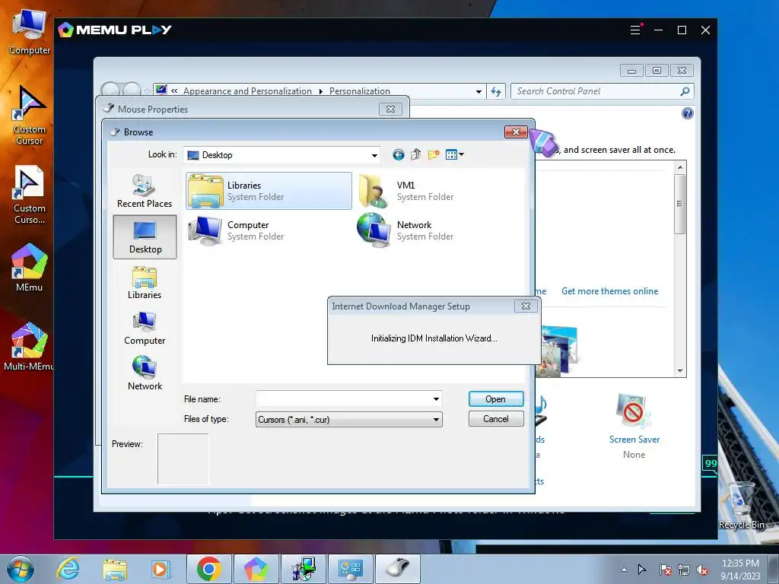This screenshot has width=779, height=584.
Task: Select the Custom Cursor desktop shortcut
Action: pos(30,116)
